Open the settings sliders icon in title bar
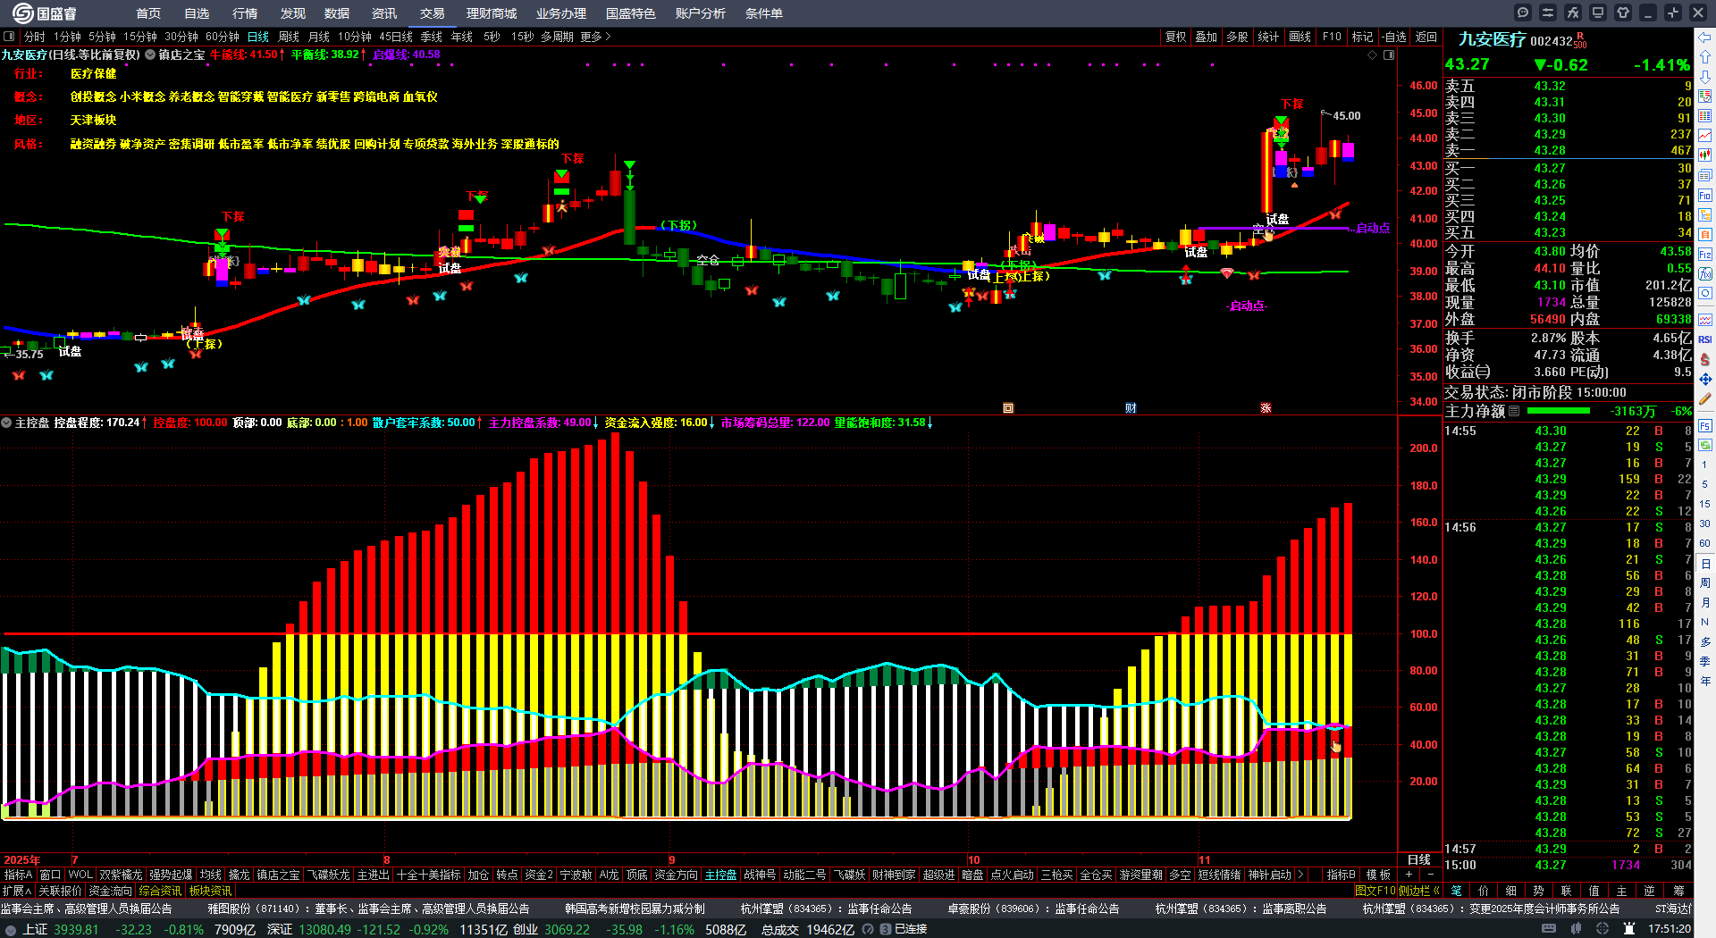The image size is (1716, 938). coord(1548,13)
